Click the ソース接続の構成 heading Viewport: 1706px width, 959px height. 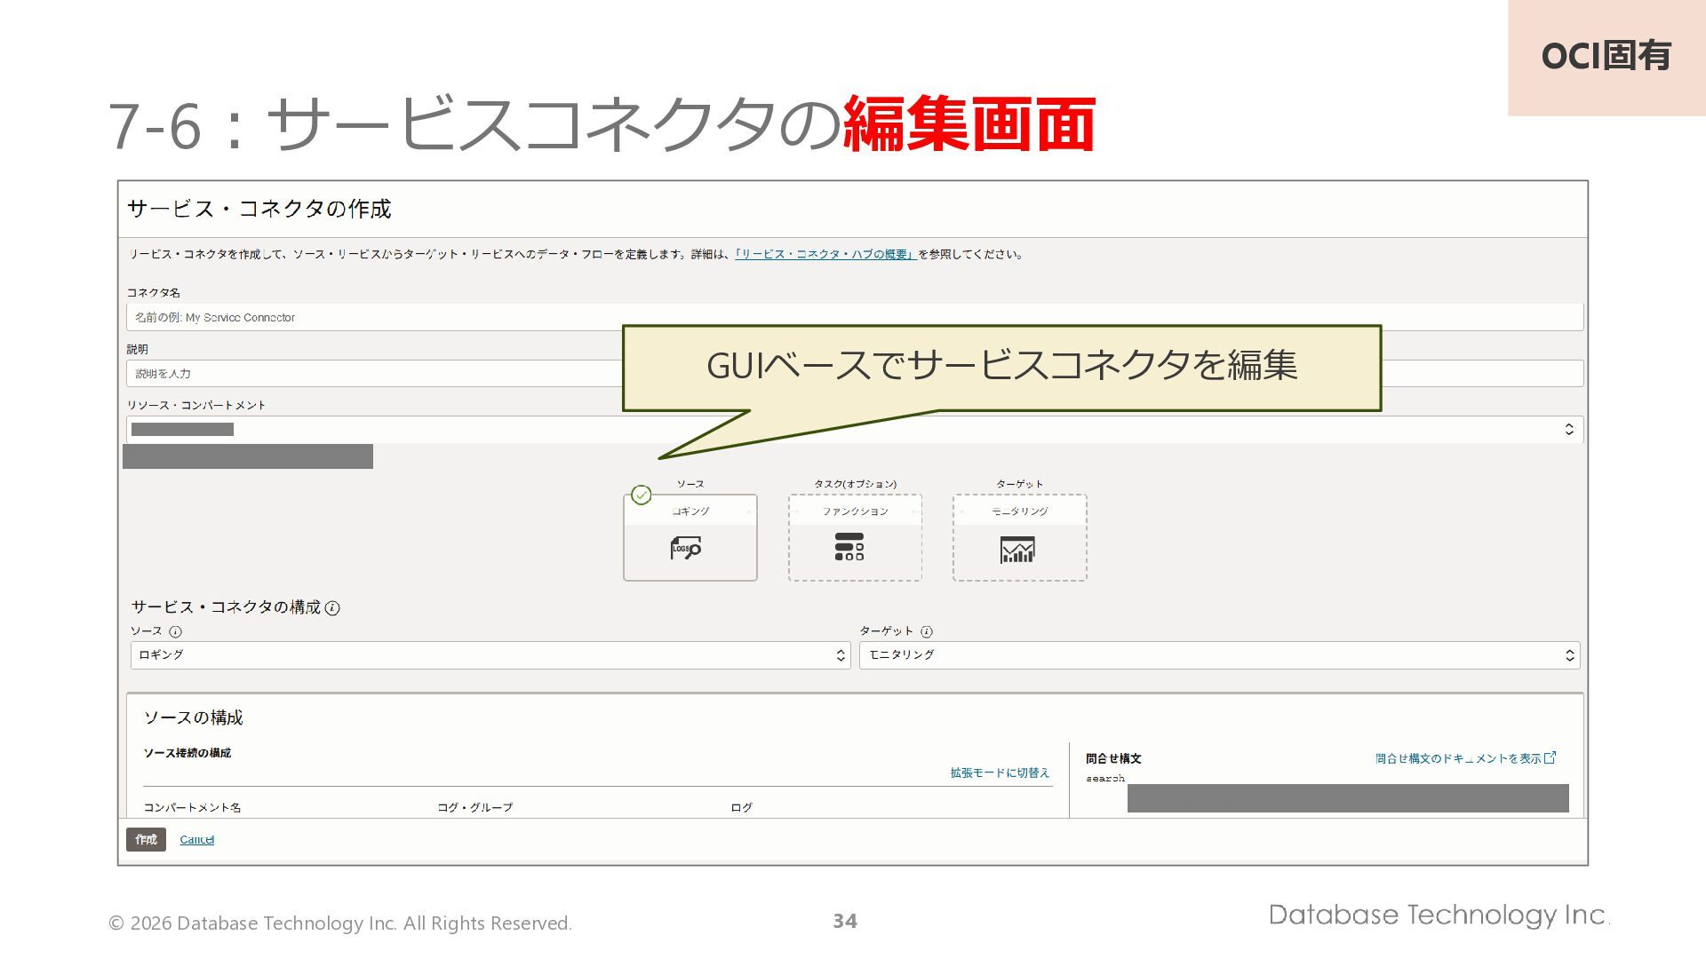click(187, 753)
